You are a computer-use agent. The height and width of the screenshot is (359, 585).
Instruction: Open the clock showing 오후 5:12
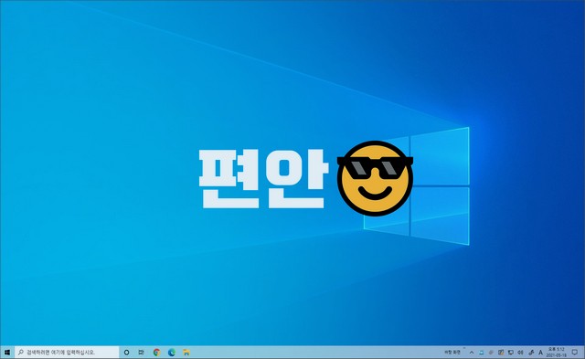click(557, 353)
